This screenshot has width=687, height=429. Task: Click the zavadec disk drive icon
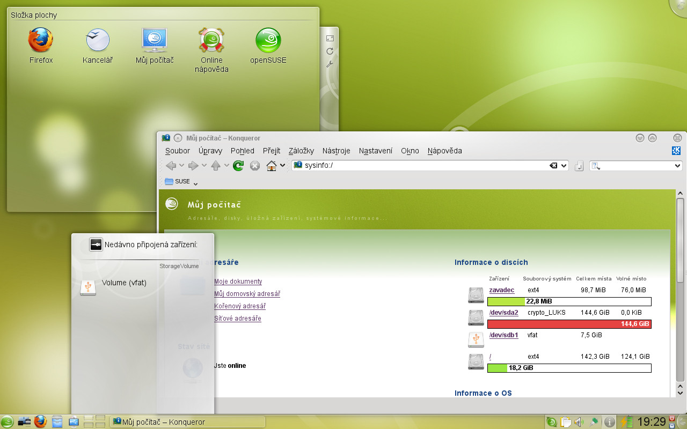[476, 295]
